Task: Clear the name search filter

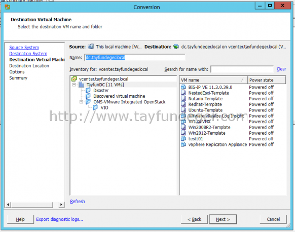Action: (281, 69)
